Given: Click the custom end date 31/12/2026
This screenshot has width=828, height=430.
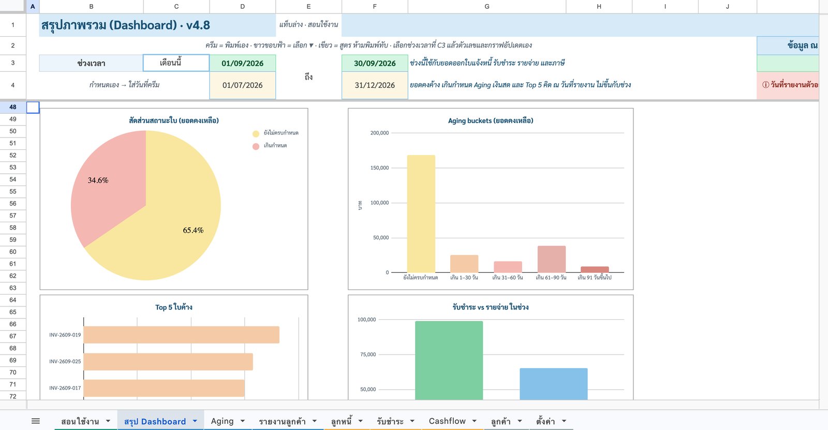Looking at the screenshot, I should coord(375,85).
